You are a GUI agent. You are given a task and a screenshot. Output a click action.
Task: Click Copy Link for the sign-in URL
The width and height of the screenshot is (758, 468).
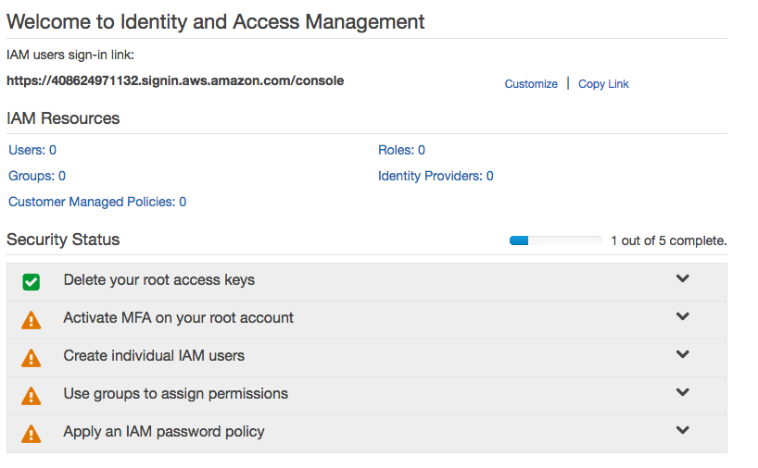click(x=603, y=84)
